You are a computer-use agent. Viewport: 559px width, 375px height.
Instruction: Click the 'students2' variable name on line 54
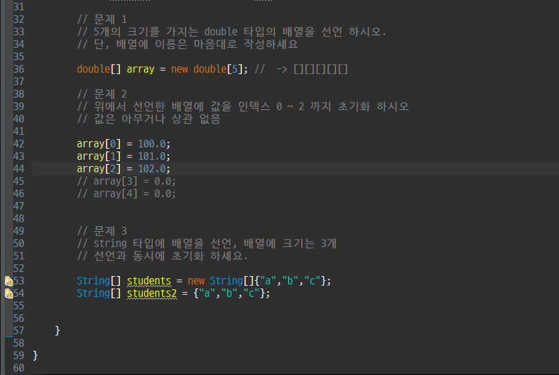152,293
